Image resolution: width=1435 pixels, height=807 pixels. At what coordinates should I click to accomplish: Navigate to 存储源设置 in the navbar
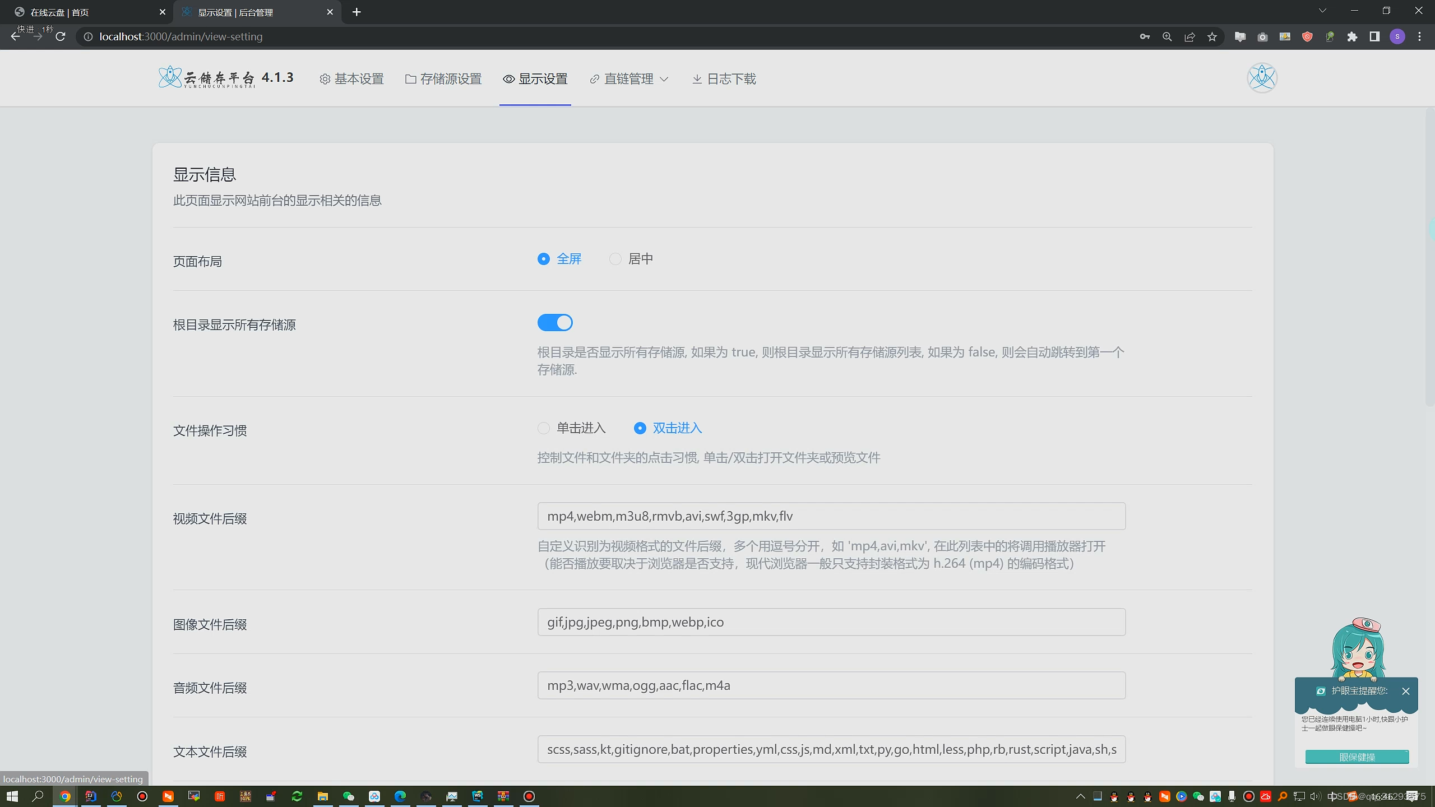[x=451, y=78]
